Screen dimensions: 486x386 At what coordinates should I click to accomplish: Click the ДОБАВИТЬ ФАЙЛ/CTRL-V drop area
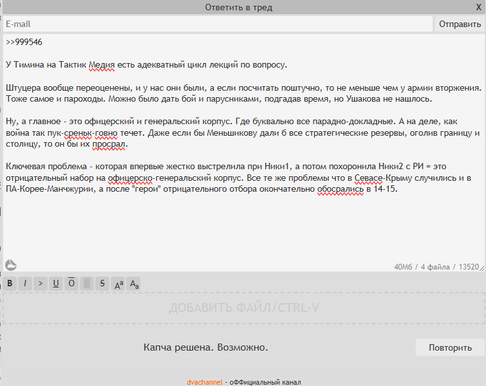click(x=244, y=308)
